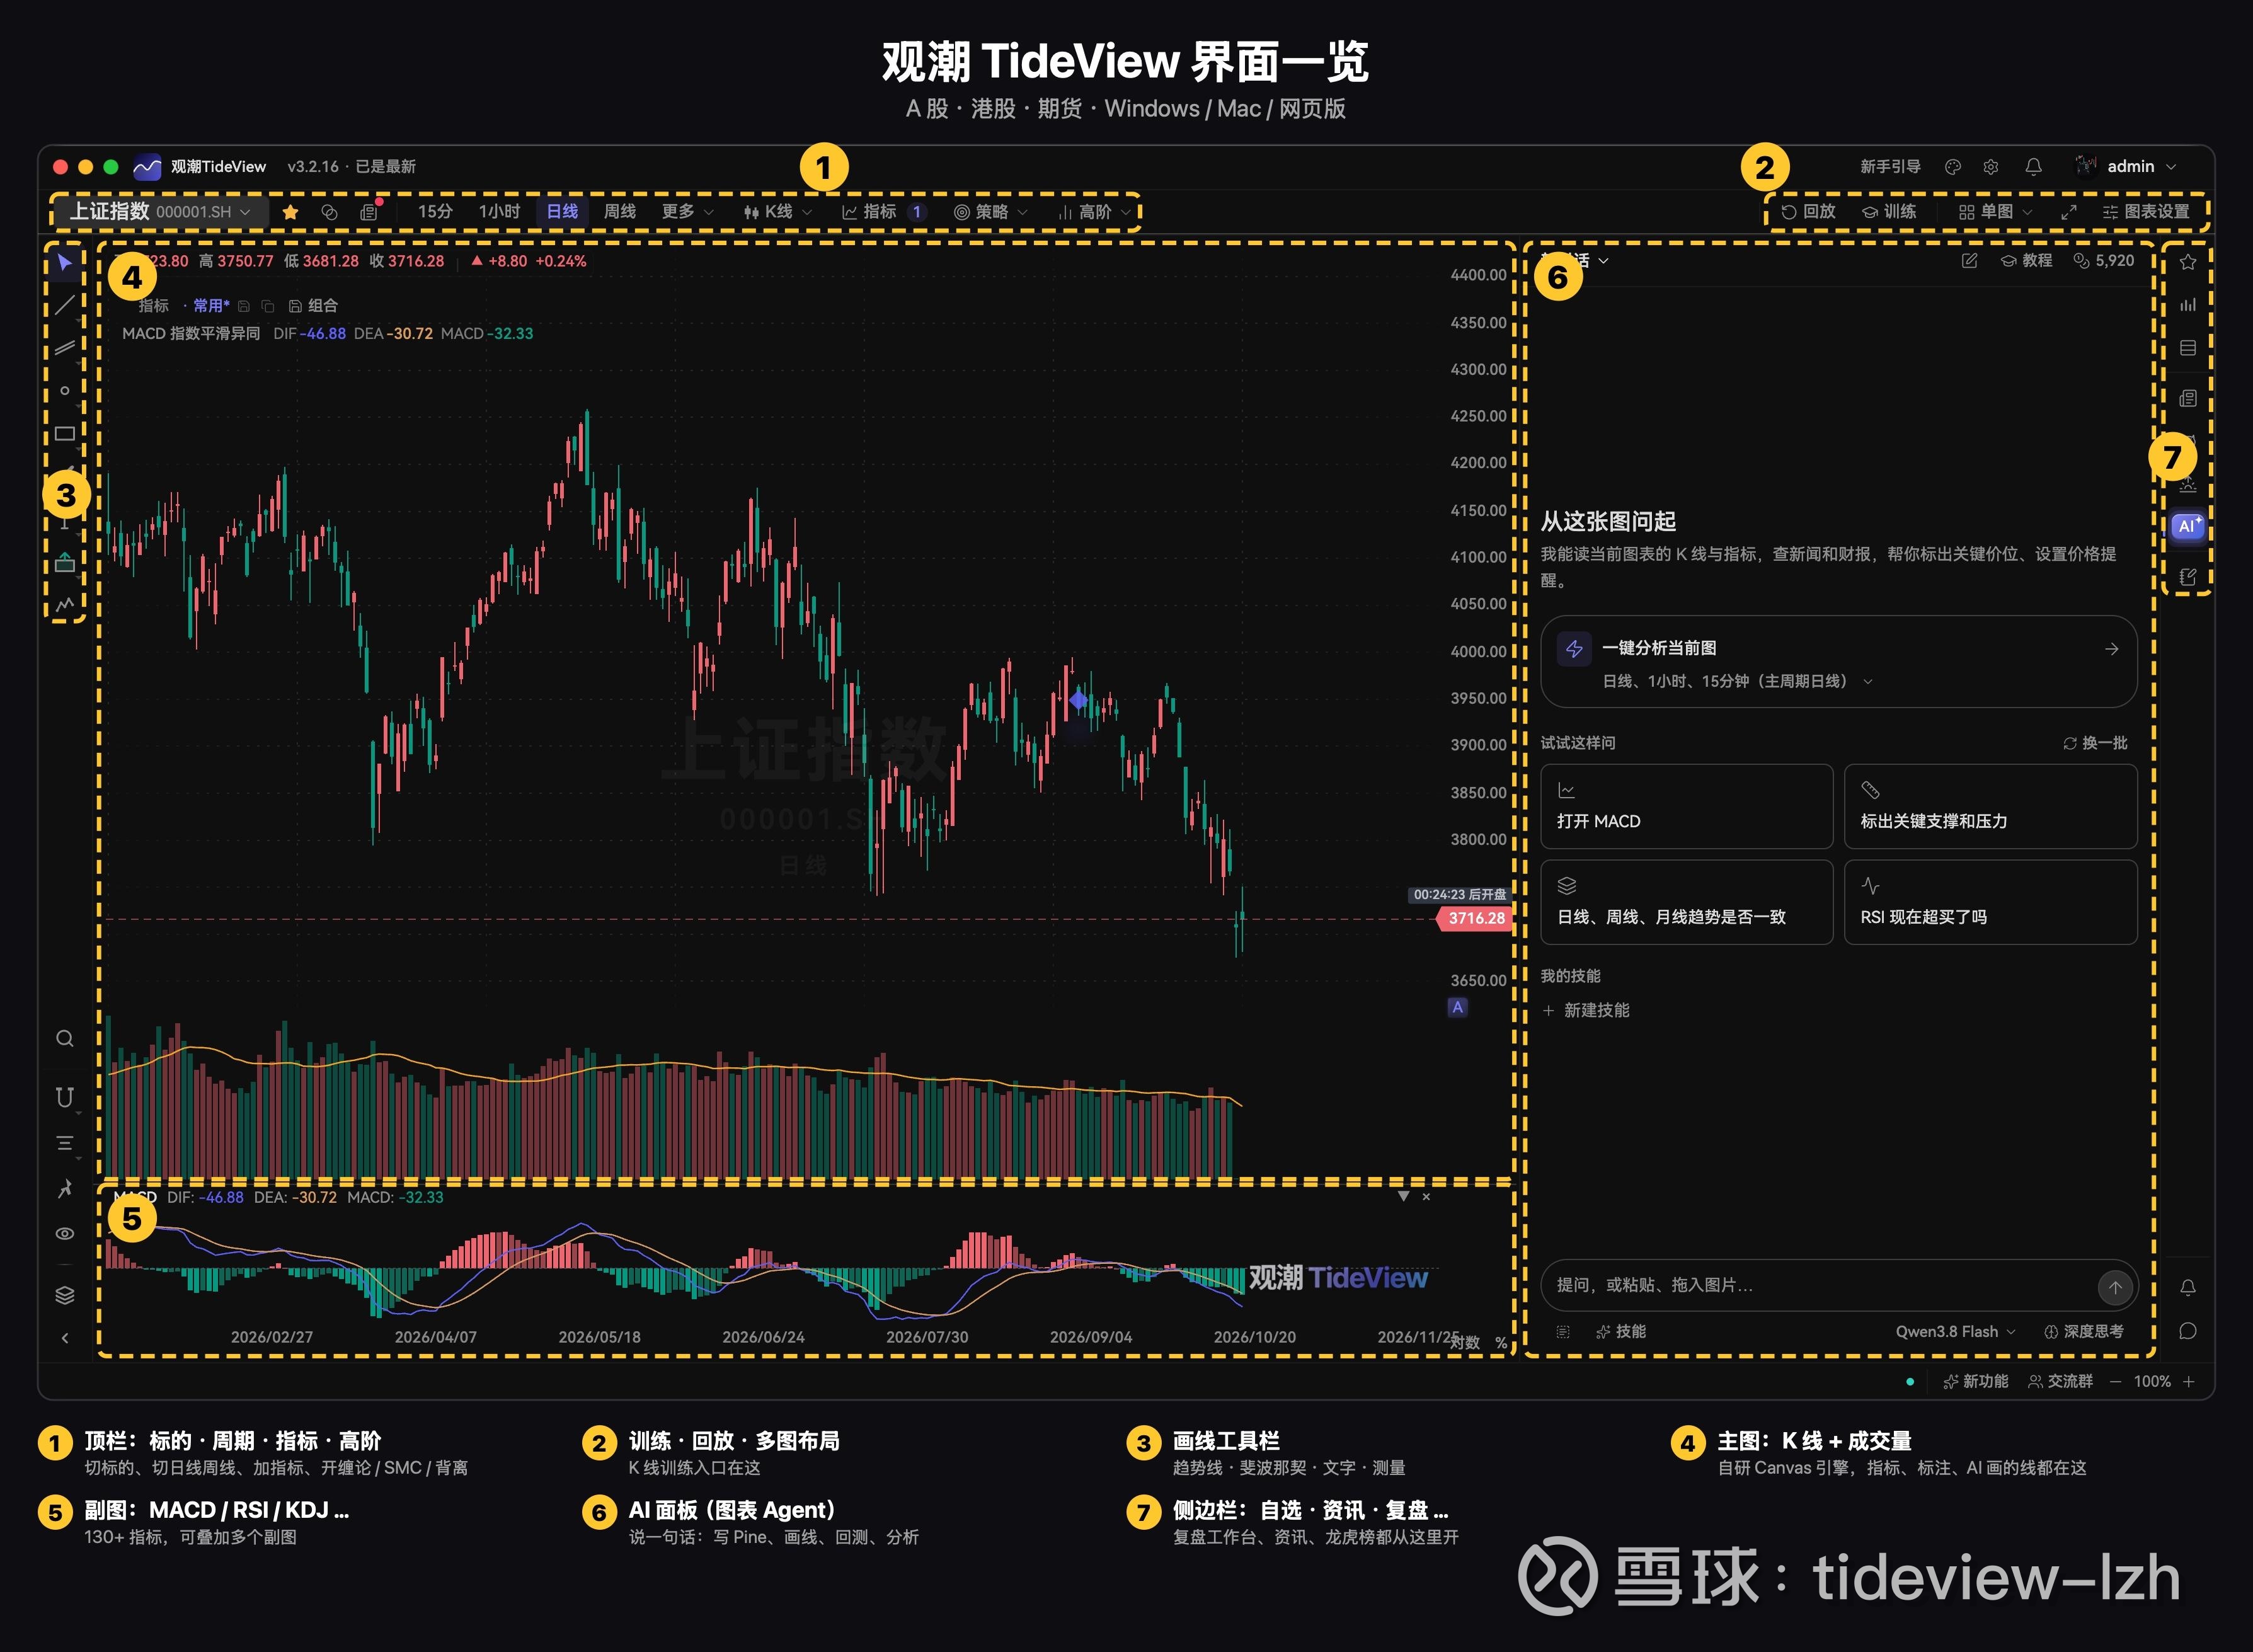Switch to the 15分 timeframe
The height and width of the screenshot is (1652, 2253).
435,212
